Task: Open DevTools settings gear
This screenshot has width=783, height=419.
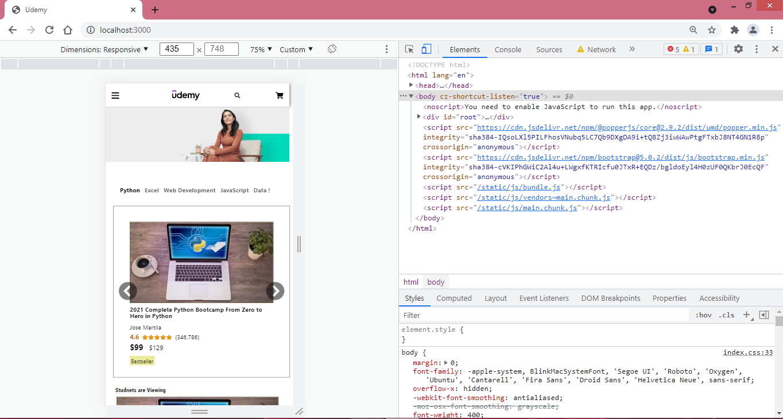Action: (738, 49)
